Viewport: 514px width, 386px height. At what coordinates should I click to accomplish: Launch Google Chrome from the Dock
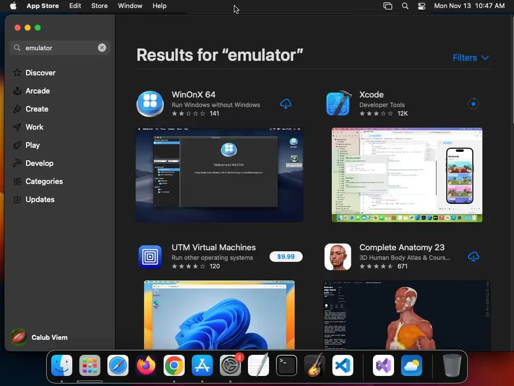click(x=174, y=365)
